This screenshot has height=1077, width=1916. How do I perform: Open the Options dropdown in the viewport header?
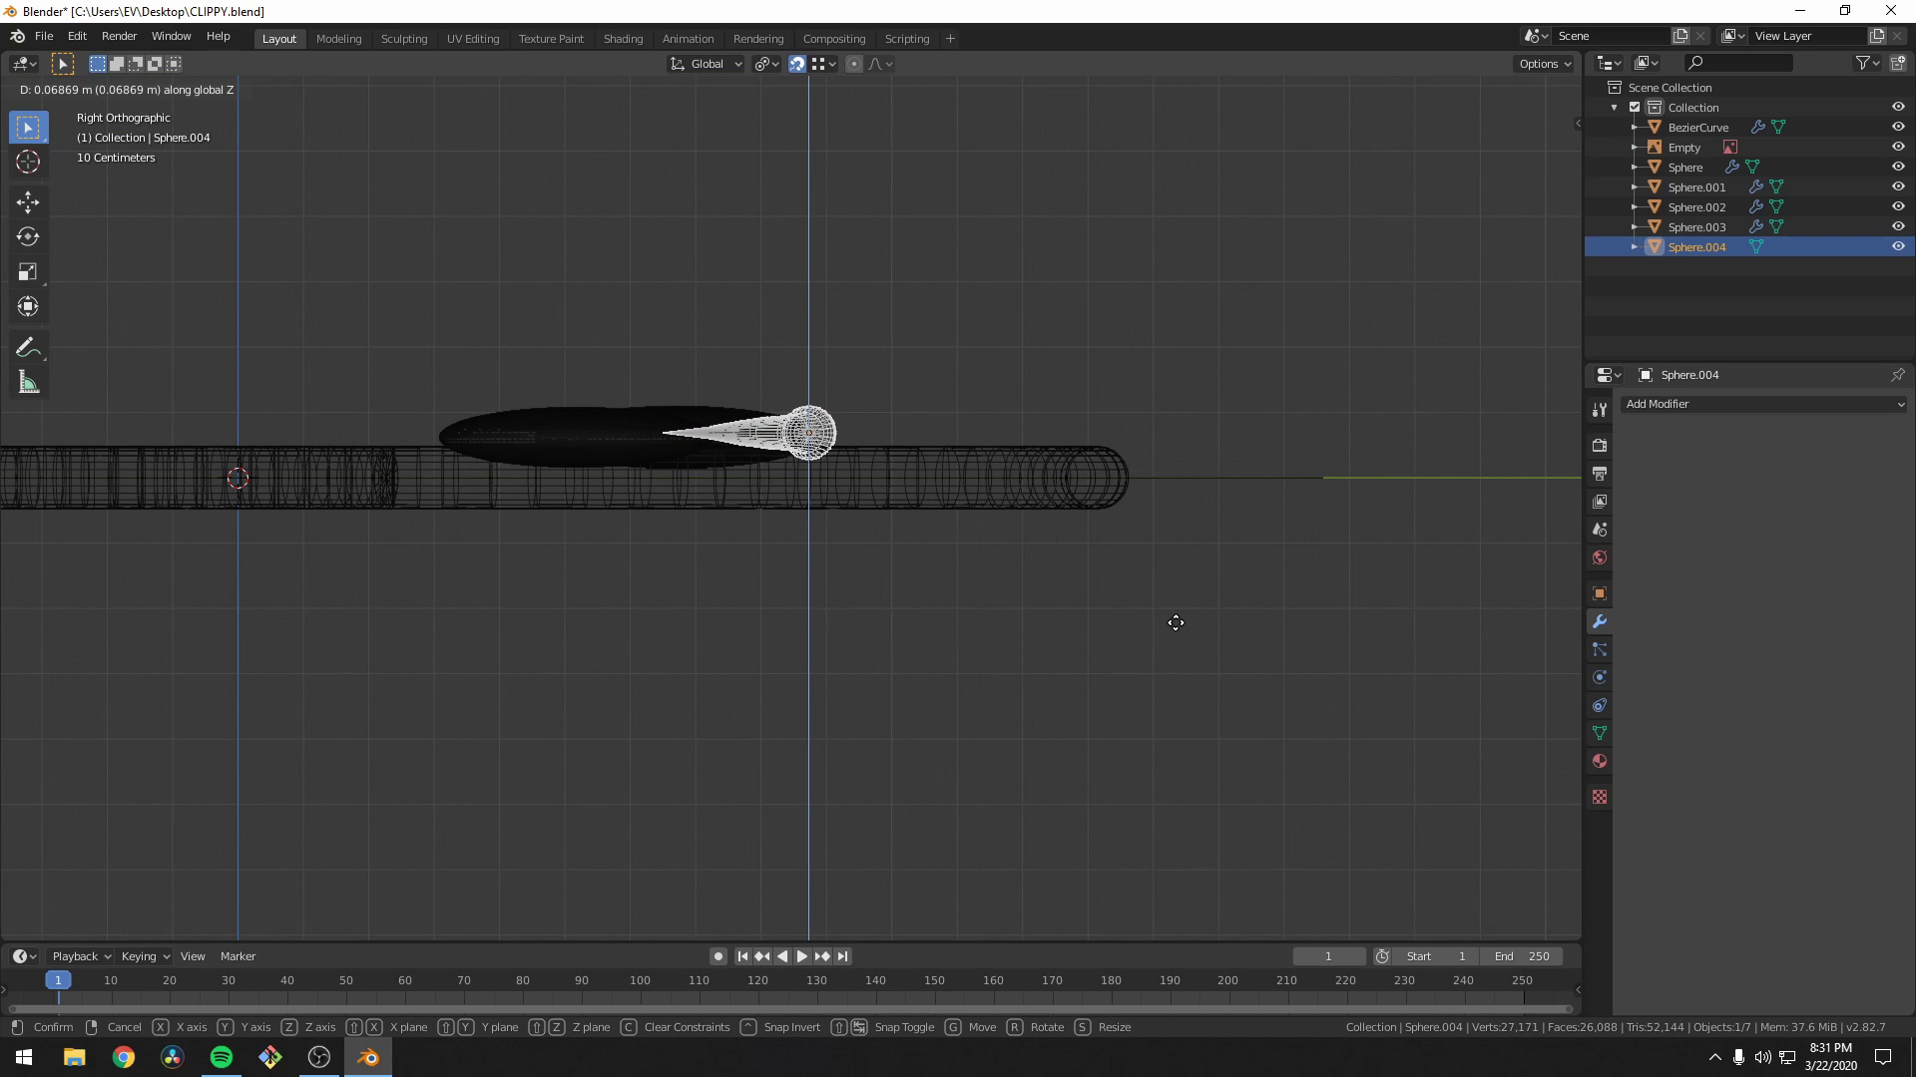pos(1544,63)
